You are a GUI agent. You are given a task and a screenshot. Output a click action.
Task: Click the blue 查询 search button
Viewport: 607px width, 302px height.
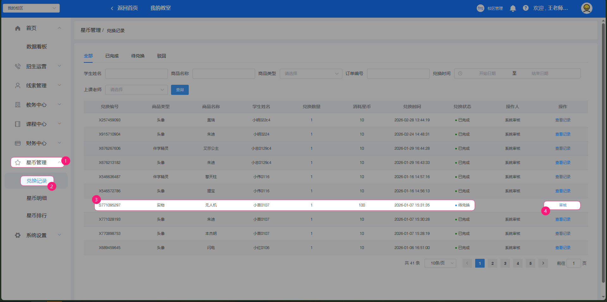click(180, 90)
